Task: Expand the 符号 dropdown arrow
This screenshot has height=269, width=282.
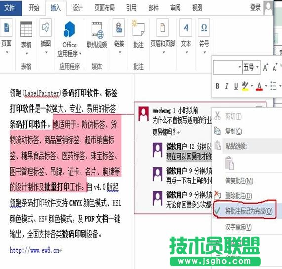Action: coord(204,52)
